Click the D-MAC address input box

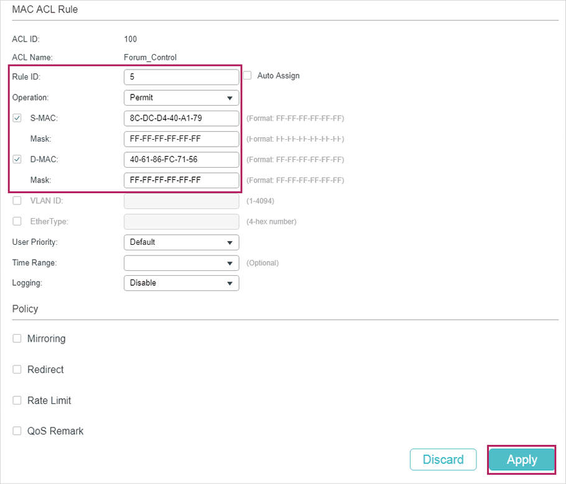coord(181,160)
